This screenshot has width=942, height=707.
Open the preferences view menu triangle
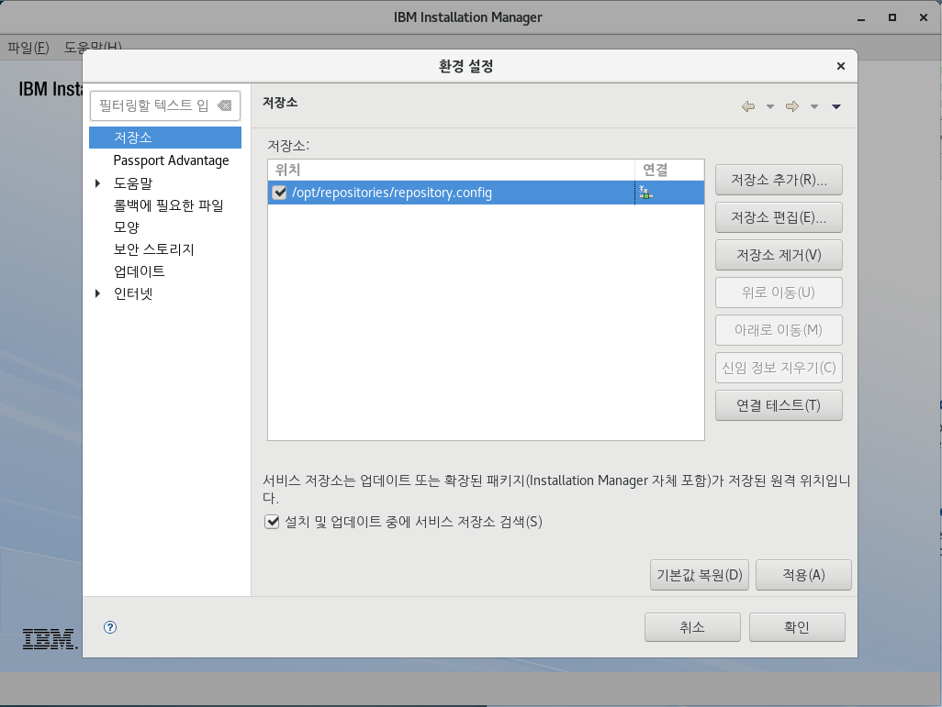(836, 107)
